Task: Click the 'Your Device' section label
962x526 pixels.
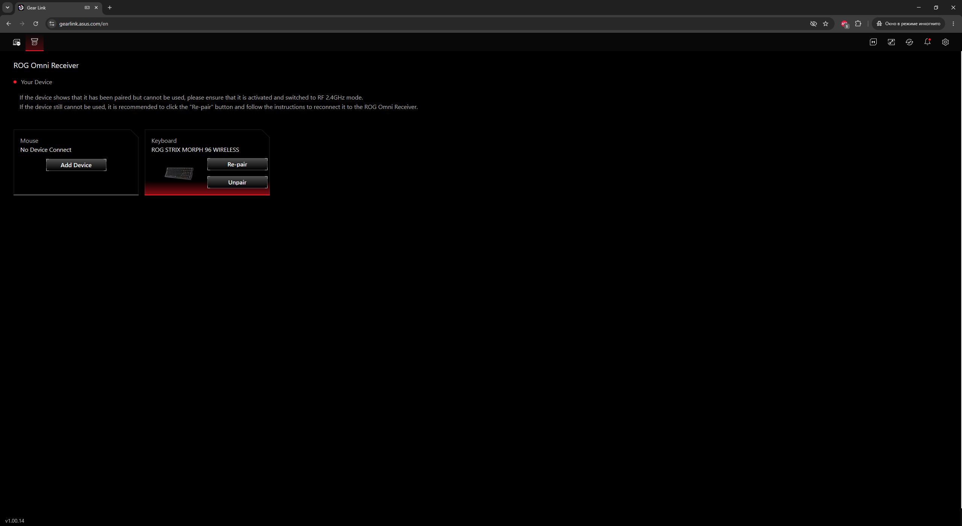Action: tap(36, 82)
